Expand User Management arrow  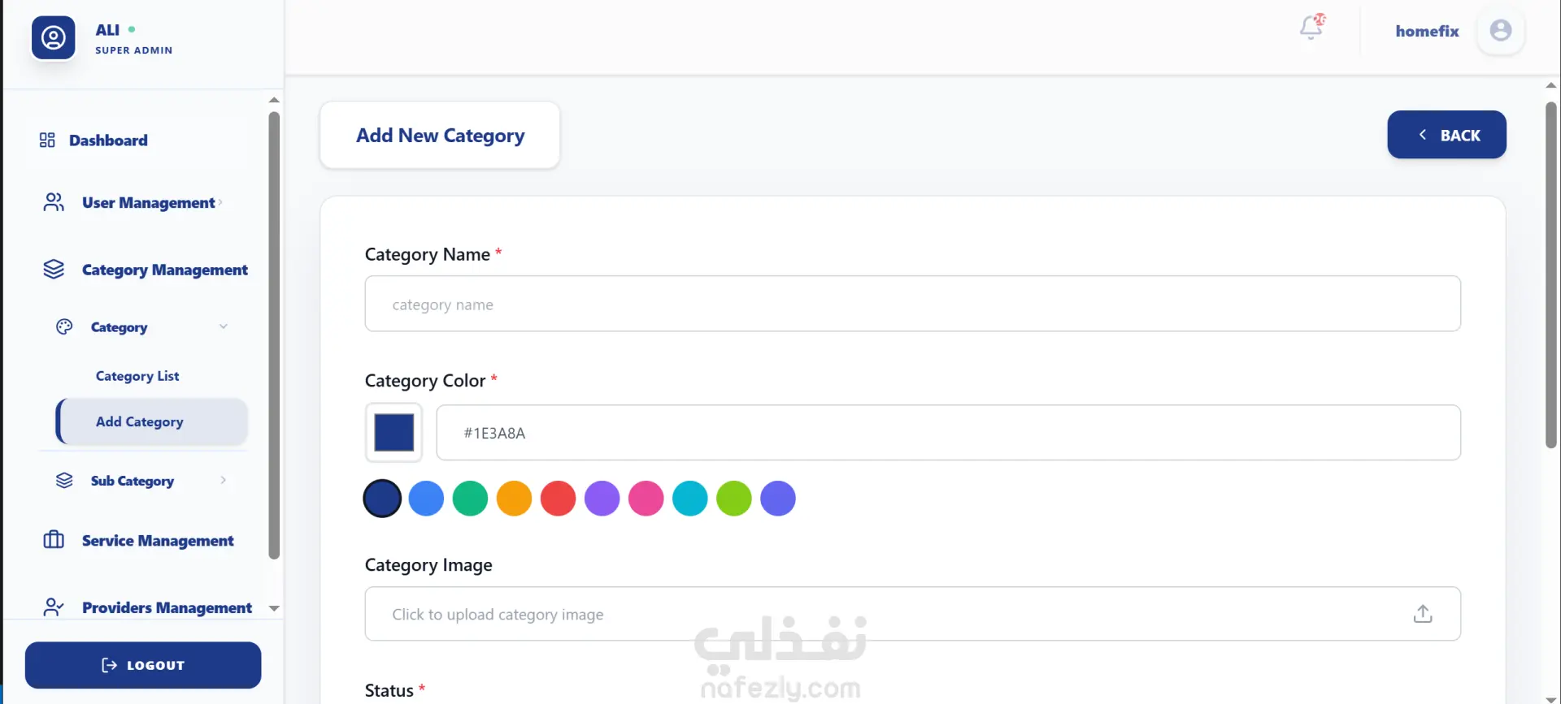pyautogui.click(x=220, y=202)
